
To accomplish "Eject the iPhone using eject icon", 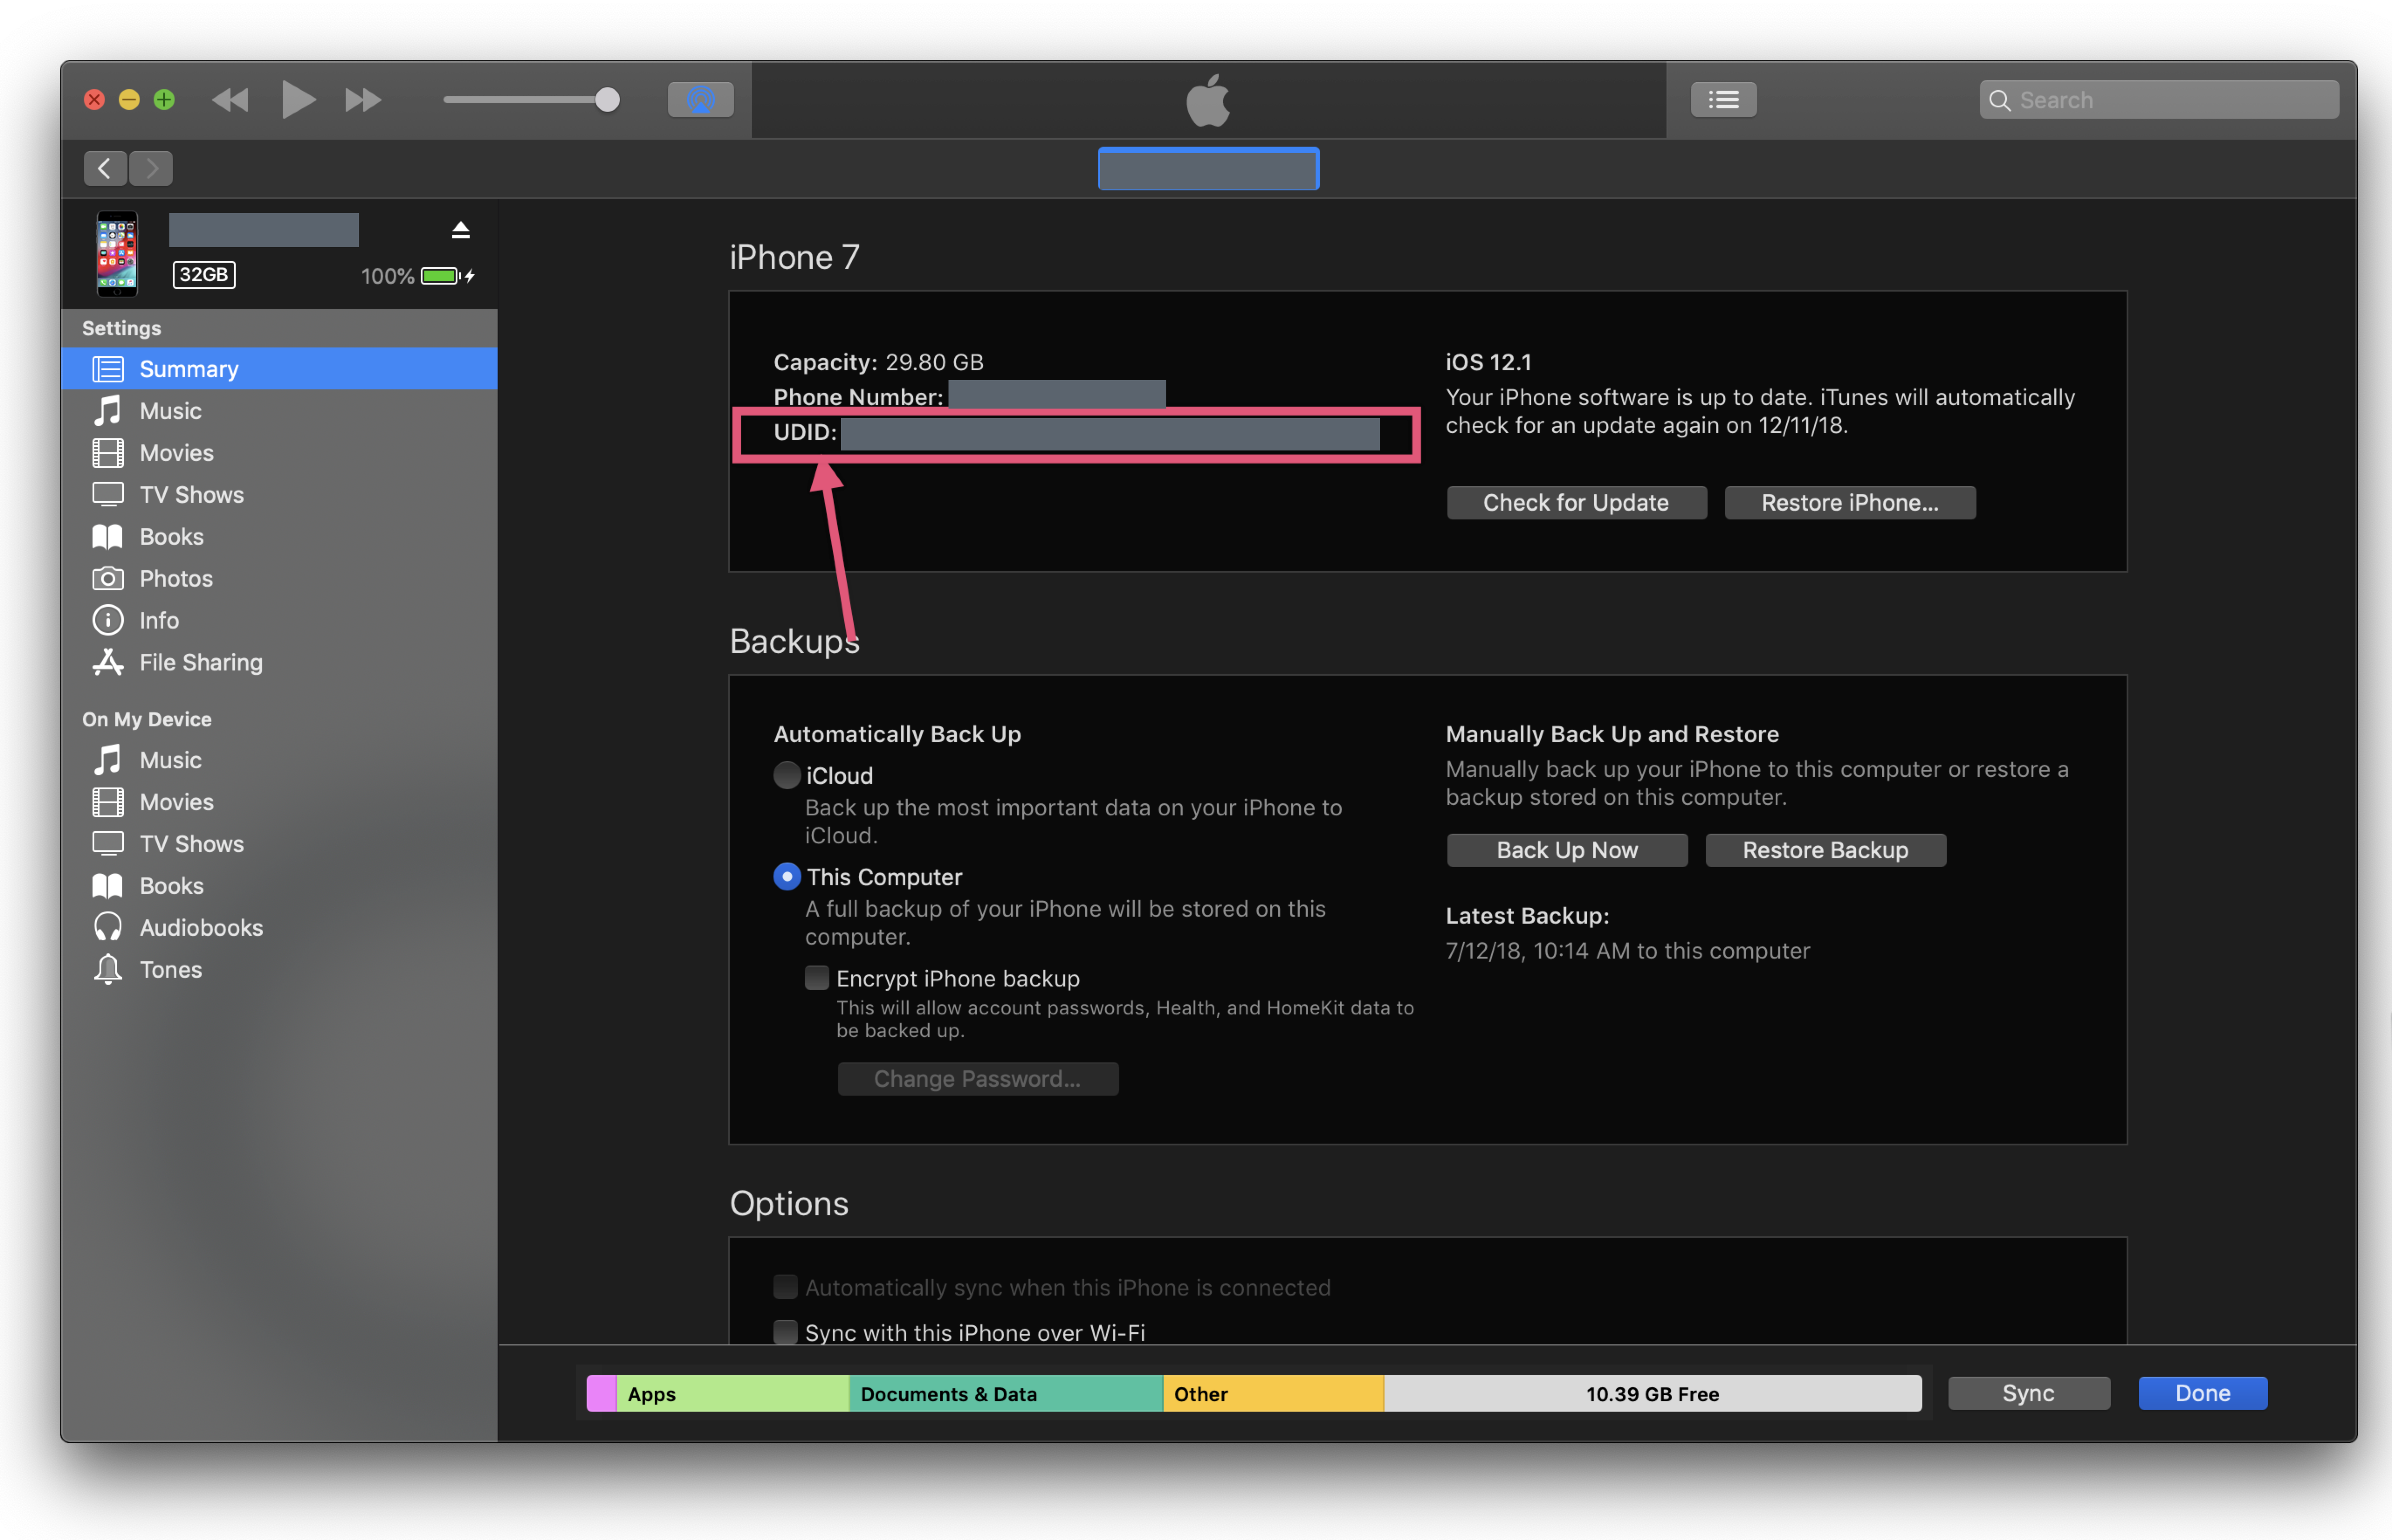I will [460, 230].
